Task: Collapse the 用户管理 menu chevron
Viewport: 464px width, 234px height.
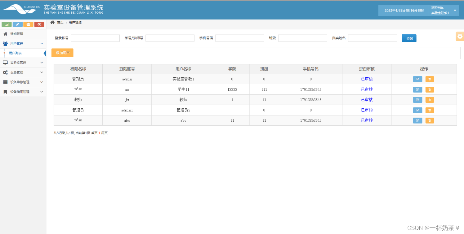Action: tap(42, 44)
